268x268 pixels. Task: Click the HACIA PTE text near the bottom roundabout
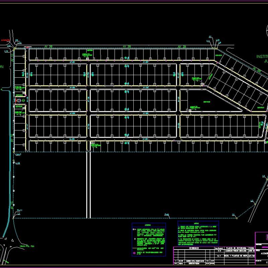27,246
